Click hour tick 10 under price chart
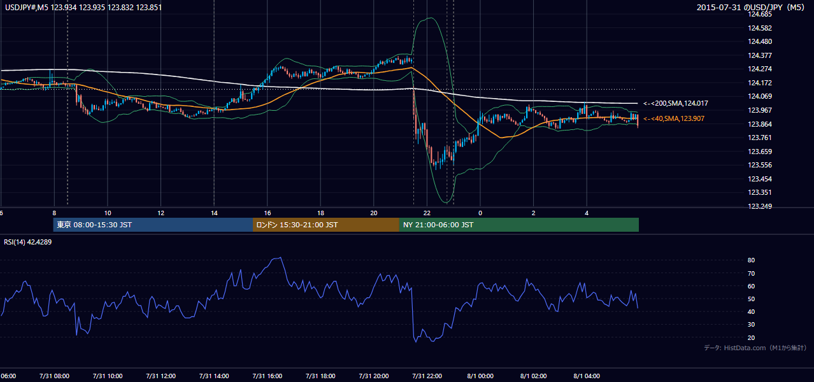The image size is (814, 382). pos(108,213)
